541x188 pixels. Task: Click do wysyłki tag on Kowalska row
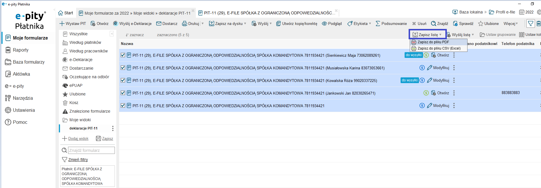[x=409, y=80]
